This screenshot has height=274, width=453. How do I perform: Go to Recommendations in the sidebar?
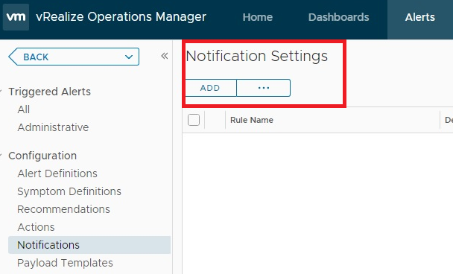[x=63, y=209]
